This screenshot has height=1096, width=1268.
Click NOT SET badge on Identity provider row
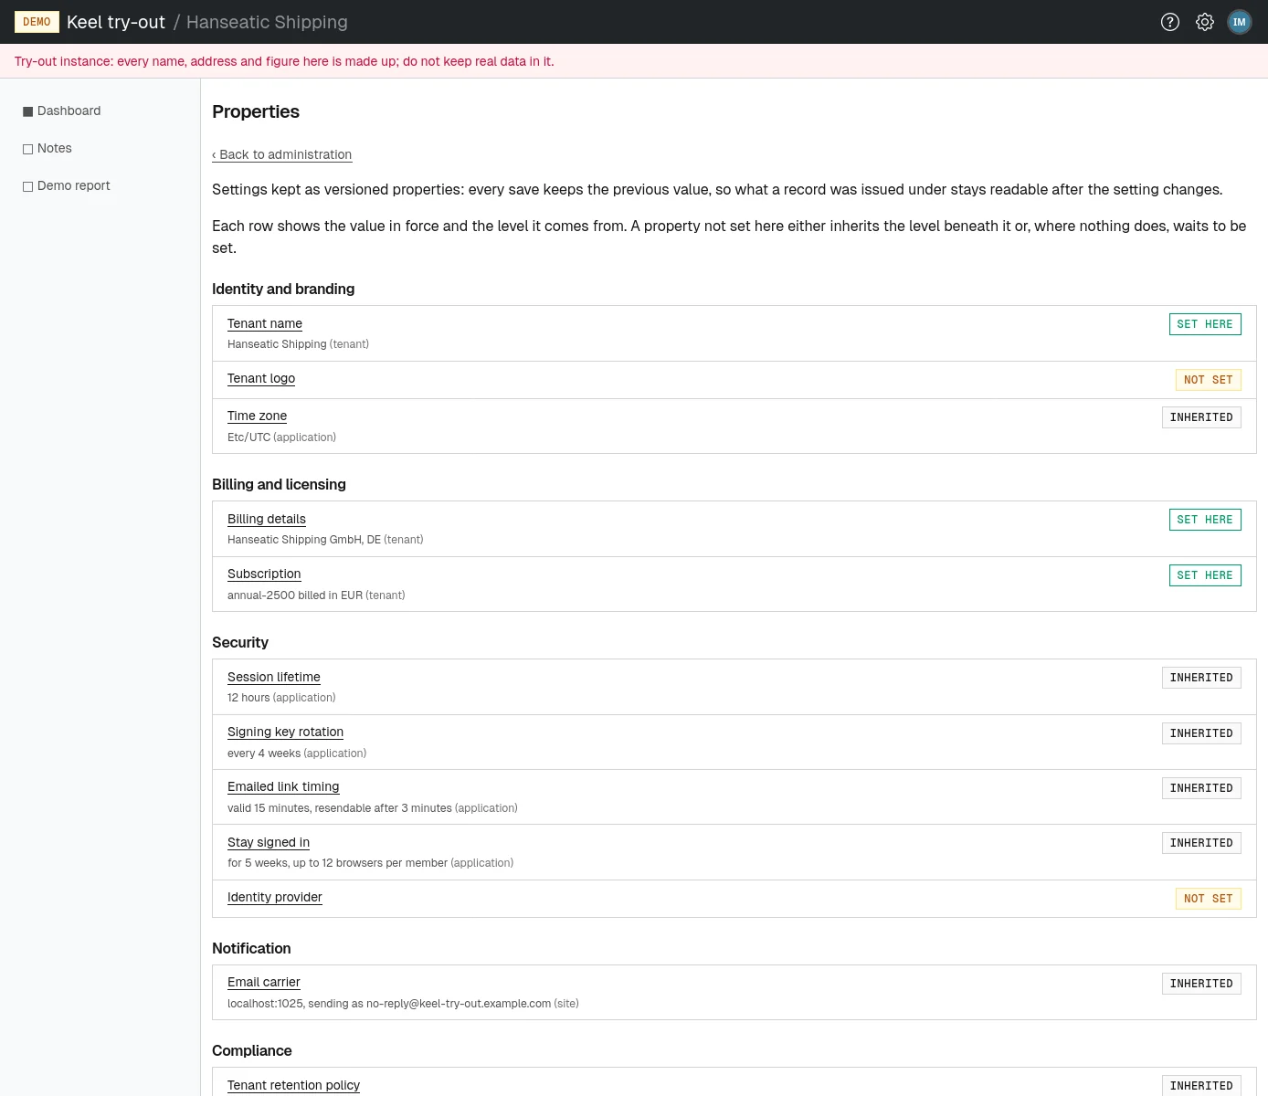point(1208,899)
